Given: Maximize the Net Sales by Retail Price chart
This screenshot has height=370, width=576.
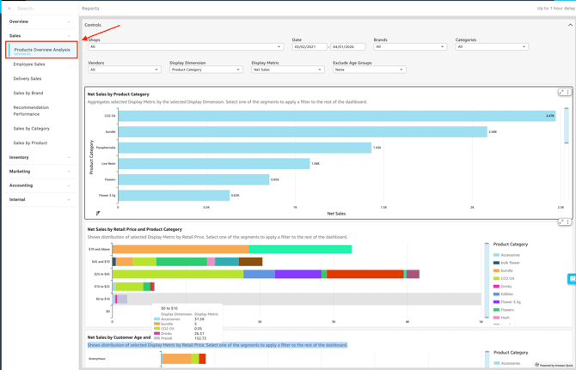Looking at the screenshot, I should pos(561,222).
